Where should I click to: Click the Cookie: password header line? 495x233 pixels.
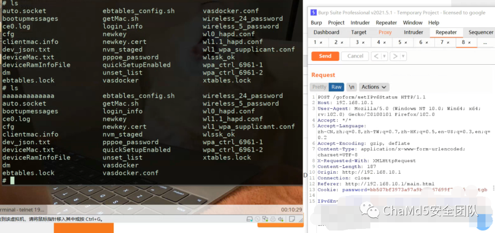click(x=402, y=190)
